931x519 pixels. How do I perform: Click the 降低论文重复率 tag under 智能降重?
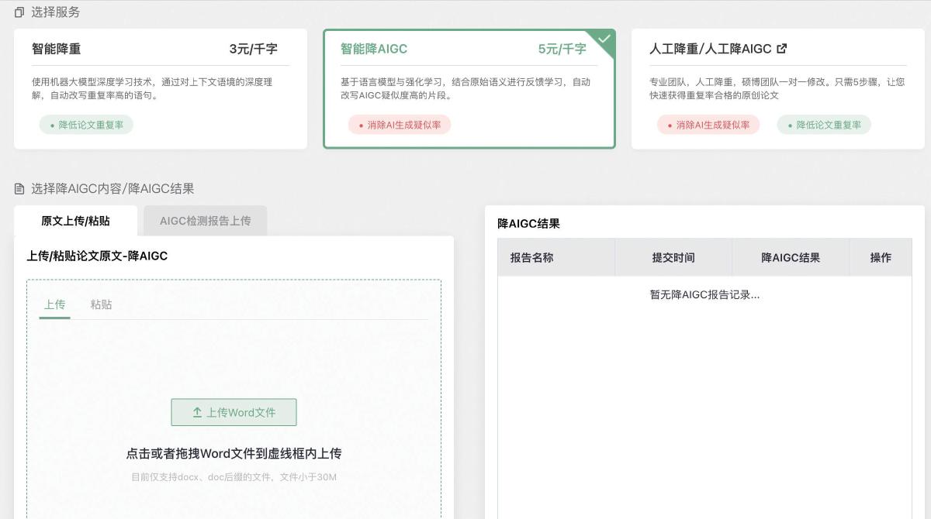(86, 125)
